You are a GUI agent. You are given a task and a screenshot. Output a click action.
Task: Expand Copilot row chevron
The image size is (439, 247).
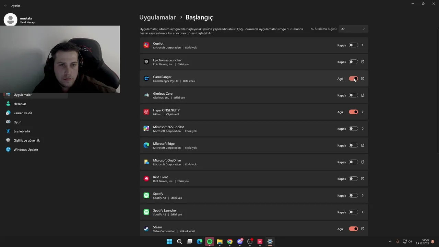[363, 45]
